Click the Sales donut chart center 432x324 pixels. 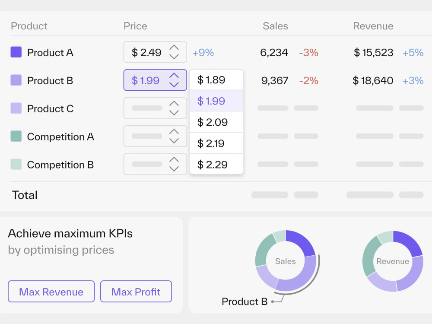(x=286, y=261)
